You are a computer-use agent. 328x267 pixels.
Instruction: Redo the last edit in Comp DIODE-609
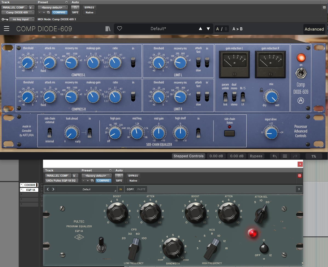click(x=295, y=156)
